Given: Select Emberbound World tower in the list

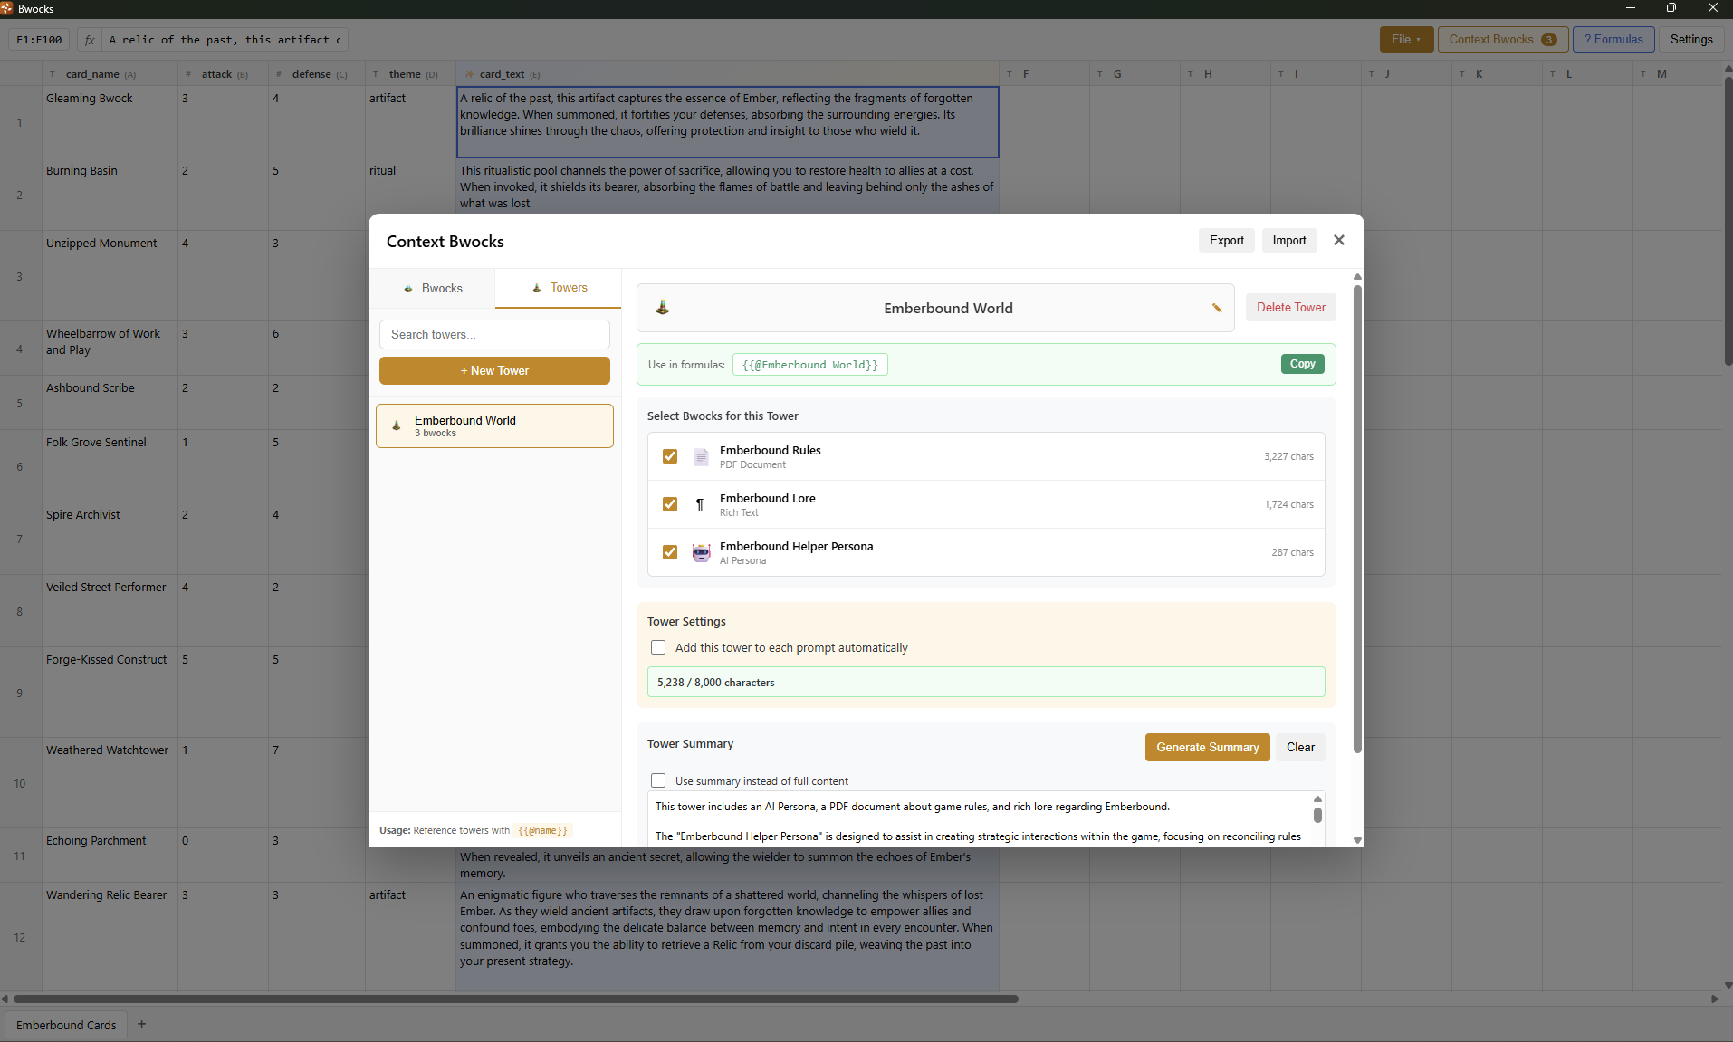Looking at the screenshot, I should [x=494, y=426].
